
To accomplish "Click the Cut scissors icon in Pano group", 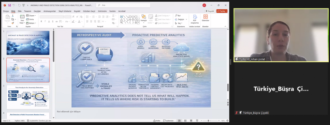I will point(13,16).
